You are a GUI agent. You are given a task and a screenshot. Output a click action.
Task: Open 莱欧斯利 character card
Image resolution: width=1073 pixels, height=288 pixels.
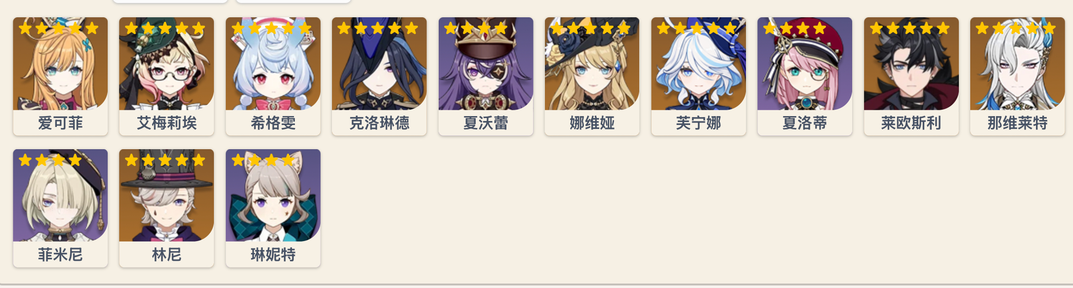(911, 76)
